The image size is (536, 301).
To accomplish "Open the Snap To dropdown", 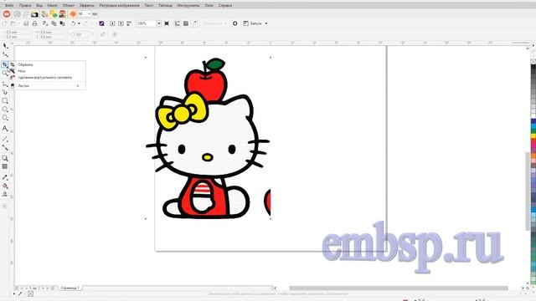I will pyautogui.click(x=214, y=23).
